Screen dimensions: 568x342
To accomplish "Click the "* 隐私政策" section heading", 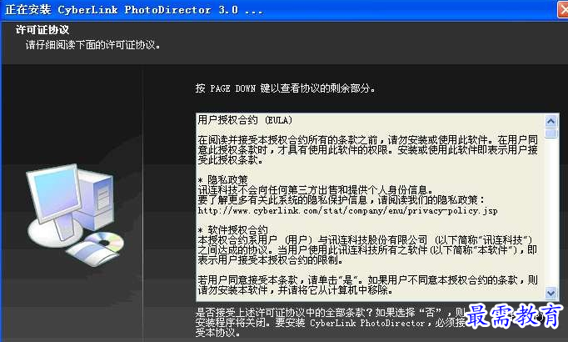I will [222, 180].
